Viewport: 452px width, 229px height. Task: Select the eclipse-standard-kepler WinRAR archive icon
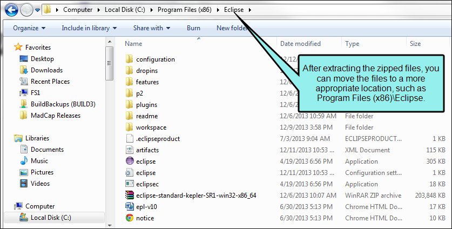click(x=130, y=196)
